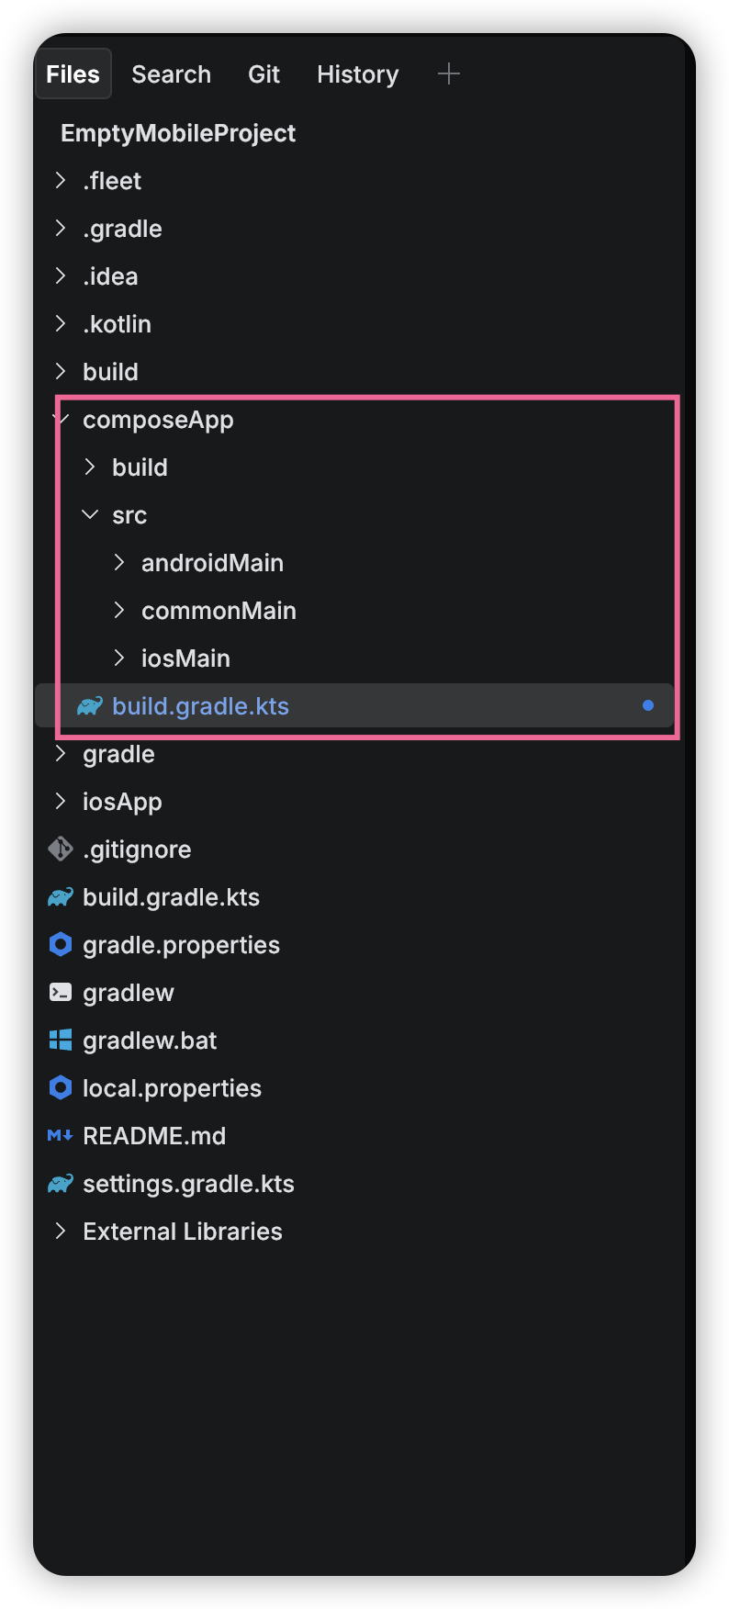Switch to the Search tab
The image size is (729, 1609).
pyautogui.click(x=172, y=74)
